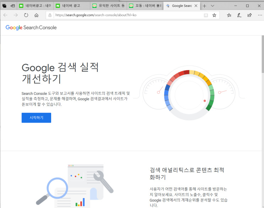Open the favorites hub icon
This screenshot has width=264, height=208.
[x=229, y=15]
